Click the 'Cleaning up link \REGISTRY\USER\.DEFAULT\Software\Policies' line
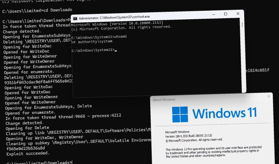 78,132
